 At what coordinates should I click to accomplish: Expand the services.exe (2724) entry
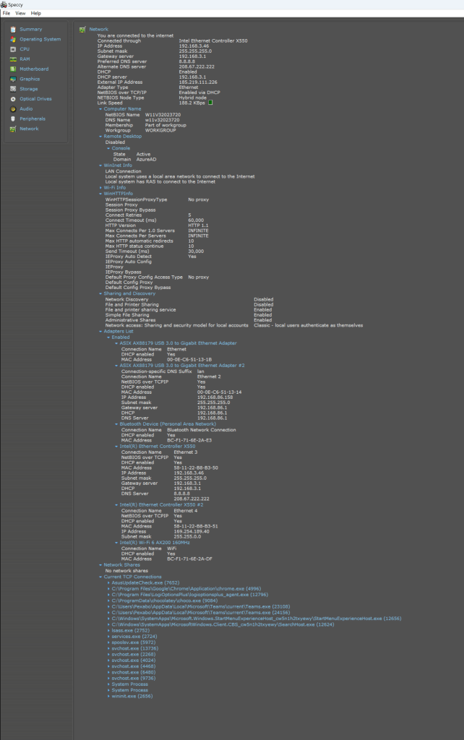click(108, 637)
